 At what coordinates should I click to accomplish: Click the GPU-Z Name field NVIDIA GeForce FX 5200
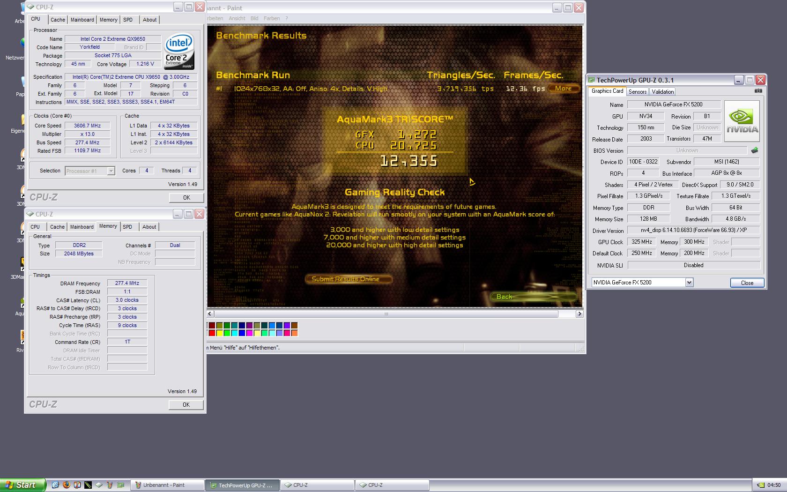(x=673, y=104)
